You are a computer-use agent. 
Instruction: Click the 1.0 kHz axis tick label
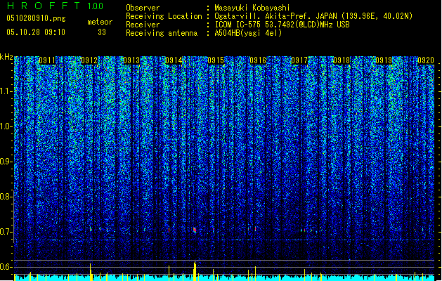click(x=6, y=126)
